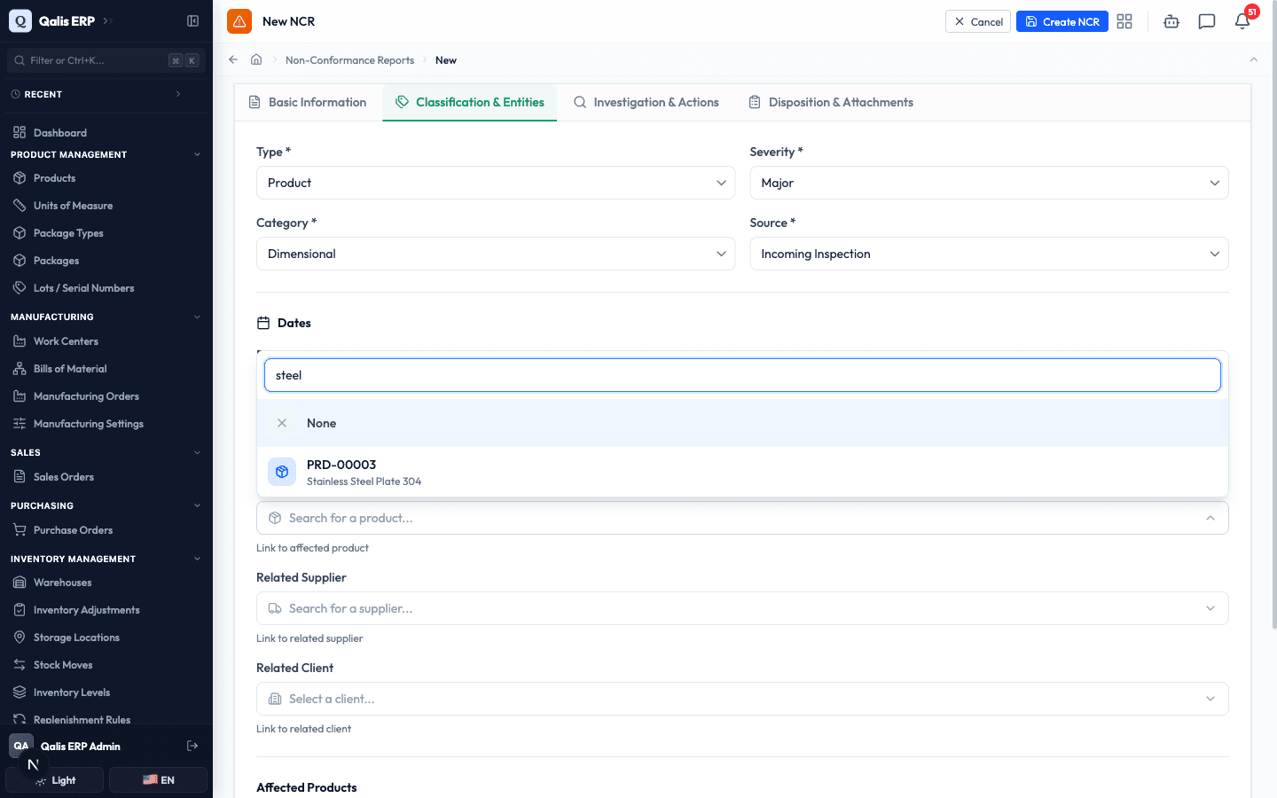Open the Related Supplier search dropdown
The height and width of the screenshot is (798, 1277).
coord(742,608)
